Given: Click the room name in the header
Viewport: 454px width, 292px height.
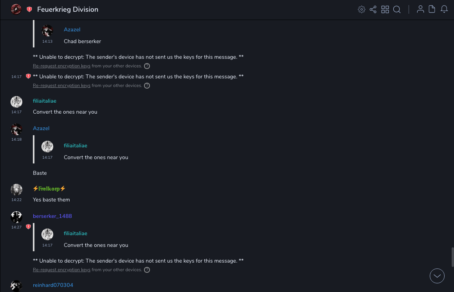Looking at the screenshot, I should pyautogui.click(x=68, y=9).
